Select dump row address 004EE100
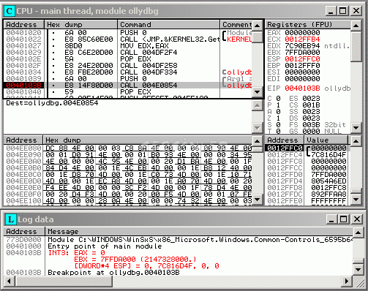Image resolution: width=368 pixels, height=291 pixels. [23, 201]
